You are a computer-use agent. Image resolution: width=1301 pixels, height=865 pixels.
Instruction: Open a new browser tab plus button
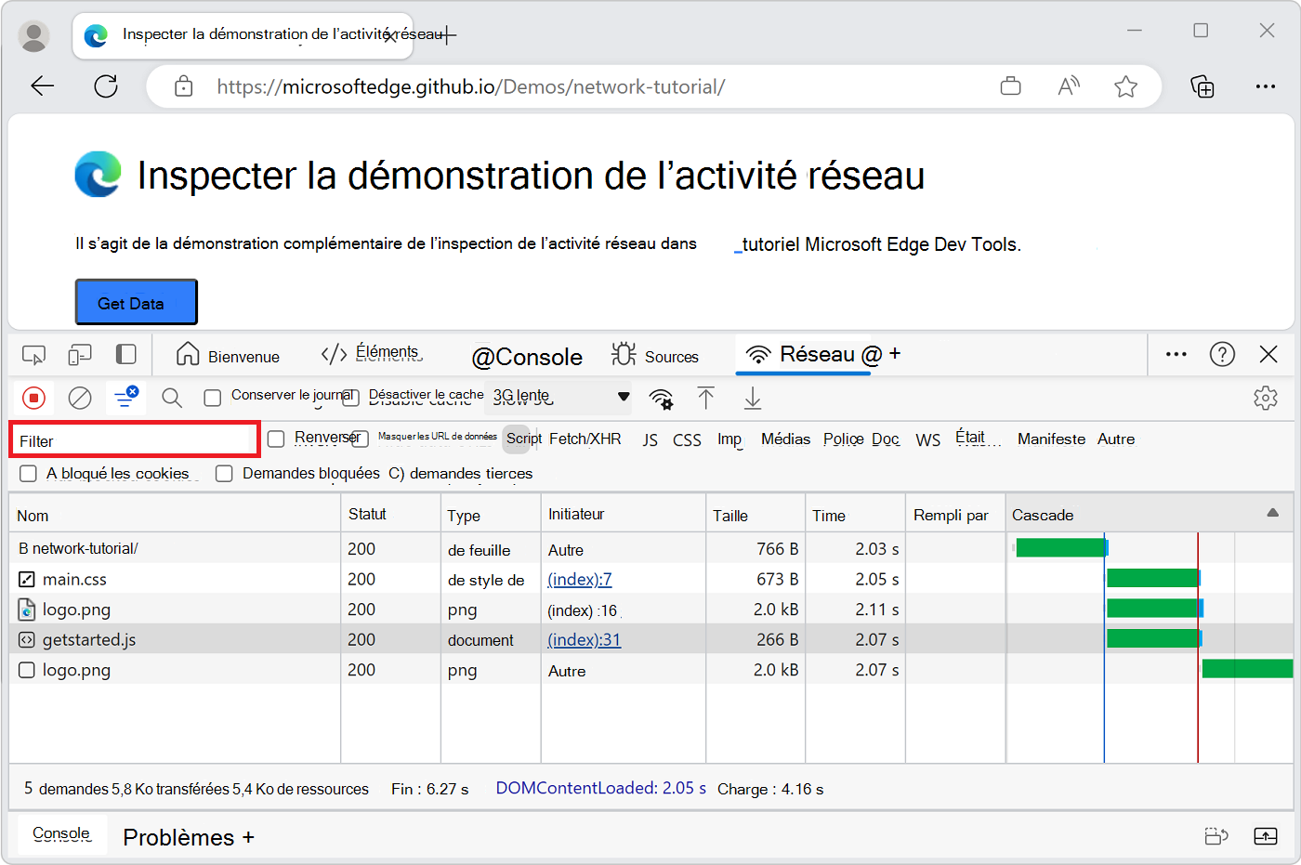click(448, 35)
